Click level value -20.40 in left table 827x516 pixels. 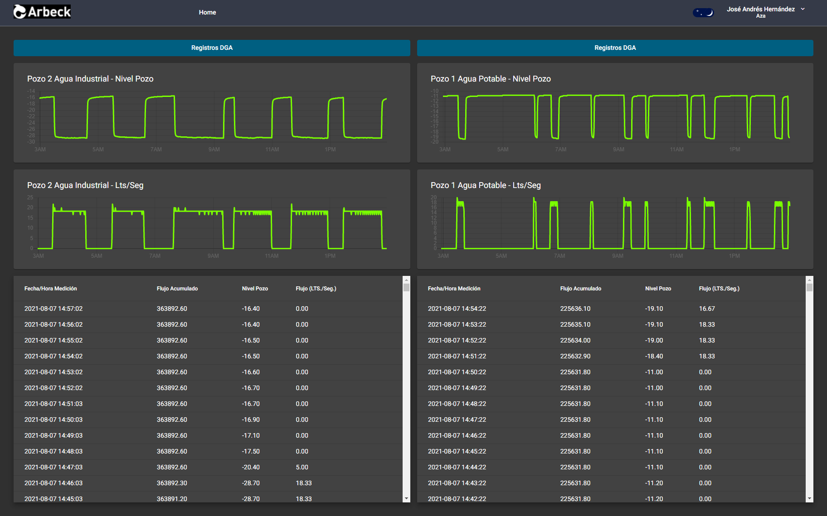pyautogui.click(x=251, y=467)
